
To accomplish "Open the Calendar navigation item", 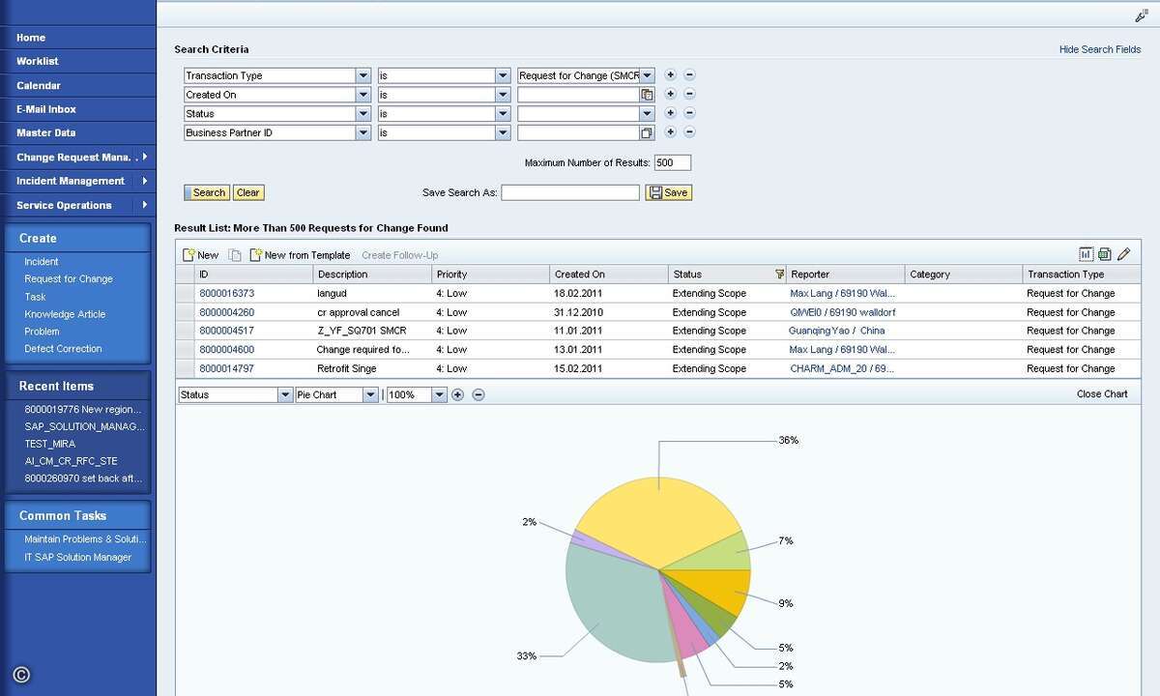I will 39,85.
